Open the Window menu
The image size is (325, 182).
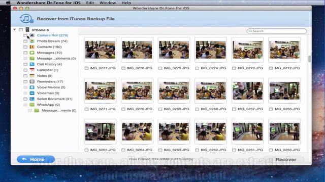(108, 3)
